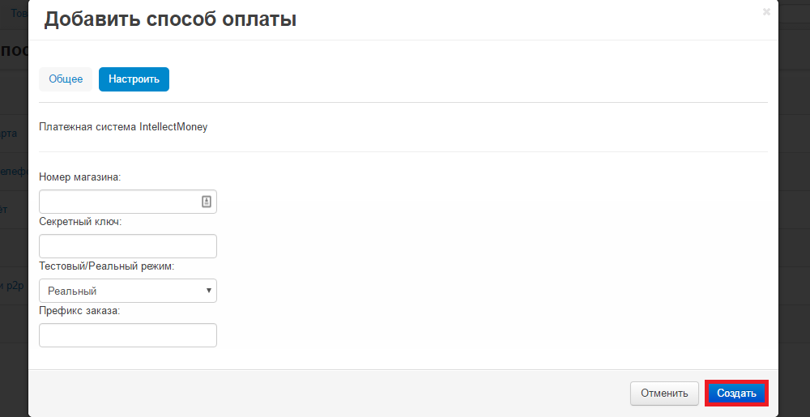Viewport: 810px width, 417px height.
Task: Click the partially hidden p2p link
Action: click(x=14, y=285)
